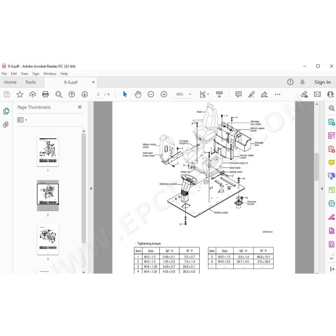Open the Sign menu

click(x=36, y=74)
